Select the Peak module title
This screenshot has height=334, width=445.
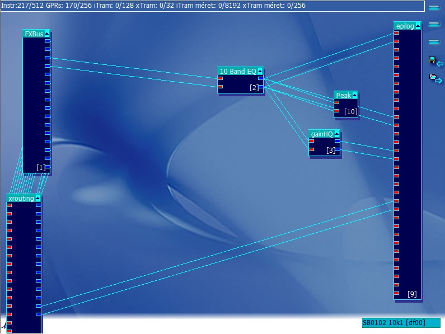(343, 95)
